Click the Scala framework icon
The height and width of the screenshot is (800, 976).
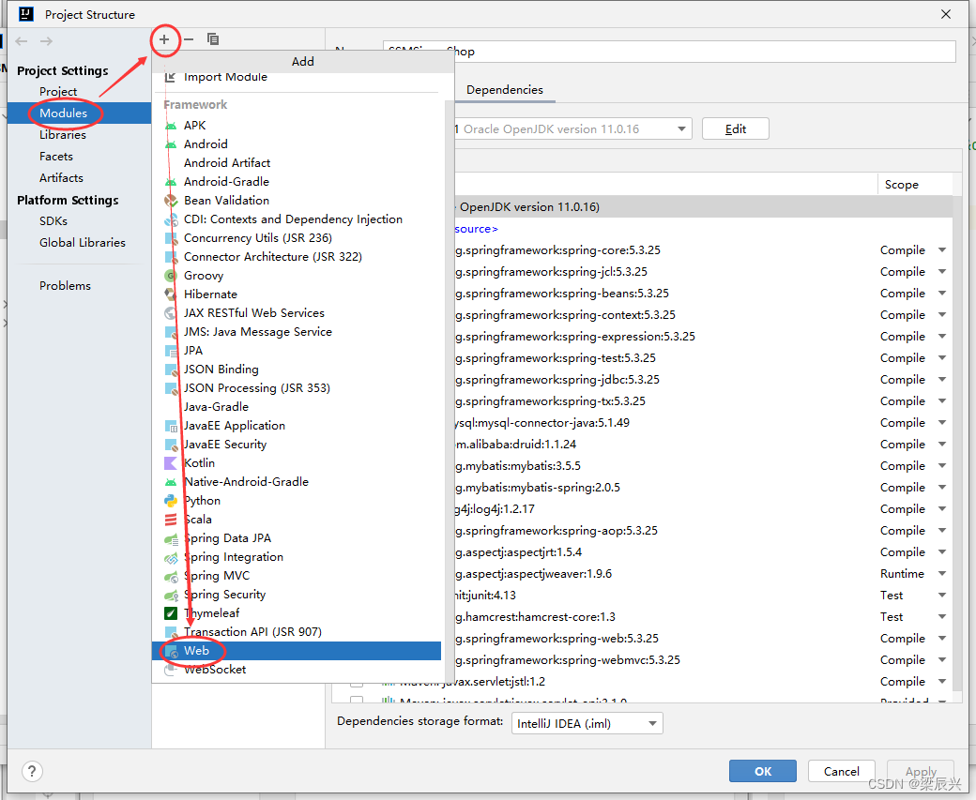(x=171, y=520)
